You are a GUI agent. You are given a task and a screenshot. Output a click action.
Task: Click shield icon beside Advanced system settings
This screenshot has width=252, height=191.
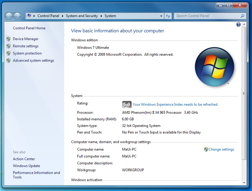tap(8, 60)
